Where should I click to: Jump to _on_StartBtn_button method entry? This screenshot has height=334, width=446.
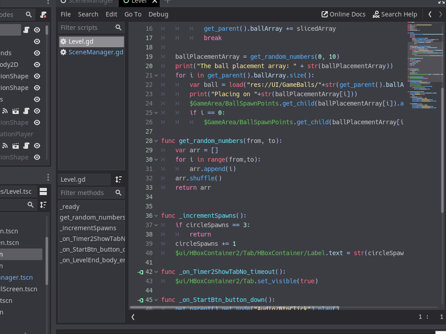tap(91, 249)
